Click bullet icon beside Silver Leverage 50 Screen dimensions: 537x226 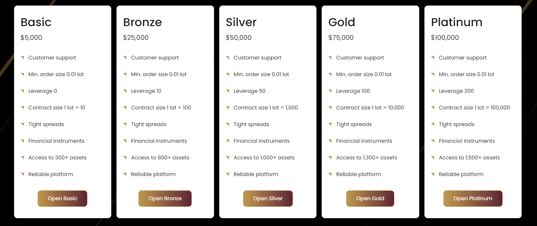coord(228,91)
